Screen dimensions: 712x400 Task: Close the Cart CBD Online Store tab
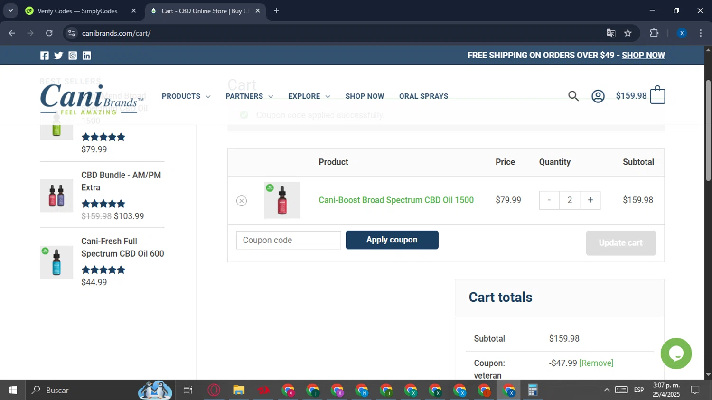258,11
